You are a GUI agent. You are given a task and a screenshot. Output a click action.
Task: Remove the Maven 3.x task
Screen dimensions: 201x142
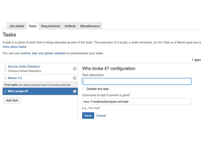point(75,78)
